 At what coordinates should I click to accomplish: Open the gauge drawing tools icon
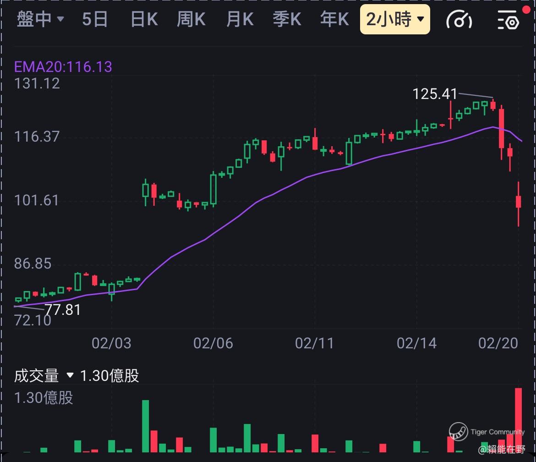(459, 20)
